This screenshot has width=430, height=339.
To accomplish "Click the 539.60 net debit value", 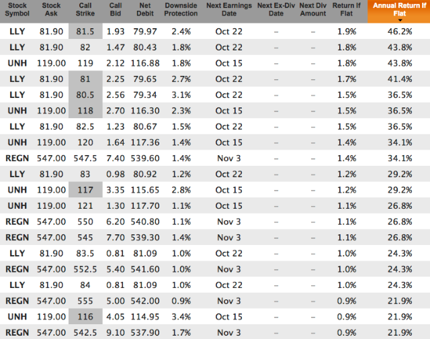I will click(x=145, y=158).
